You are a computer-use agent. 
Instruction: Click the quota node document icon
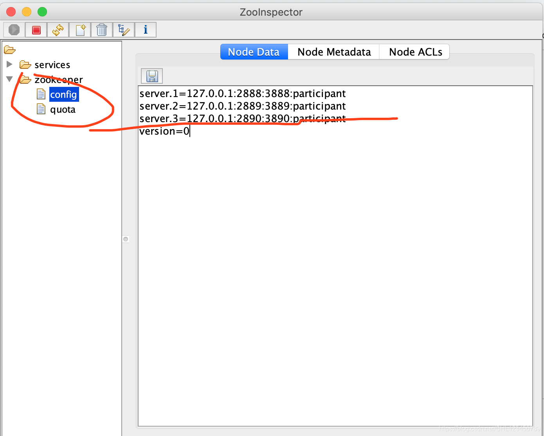click(x=41, y=109)
